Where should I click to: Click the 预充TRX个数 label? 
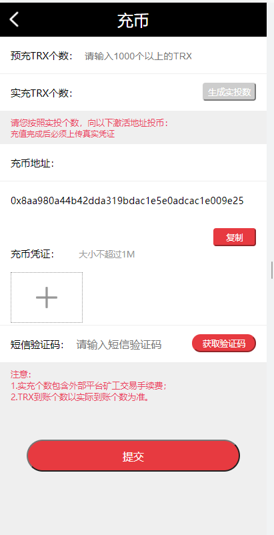[42, 56]
